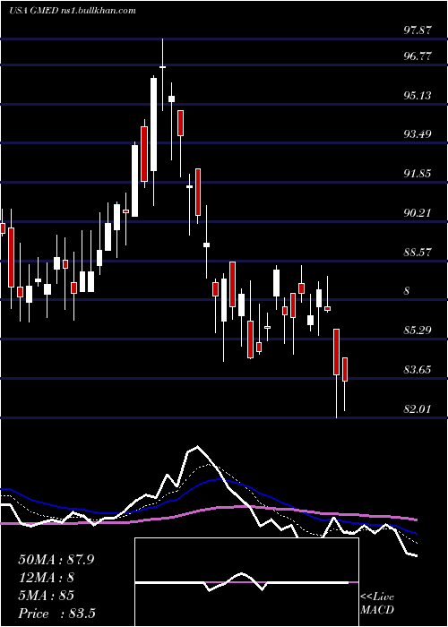Viewport: 448px width, 627px height.
Task: Click the Price : 83.5 readout
Action: (56, 614)
